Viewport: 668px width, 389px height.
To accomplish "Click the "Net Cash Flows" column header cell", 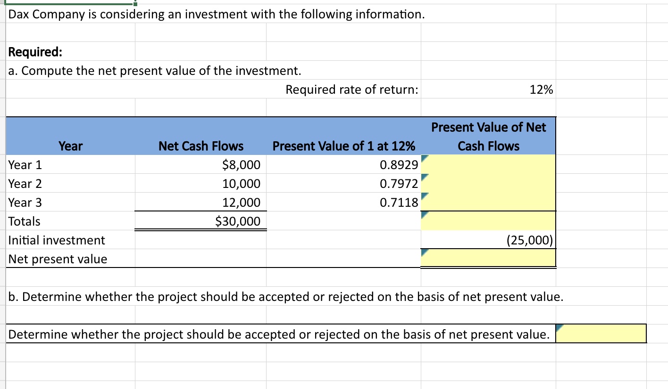I will 201,146.
